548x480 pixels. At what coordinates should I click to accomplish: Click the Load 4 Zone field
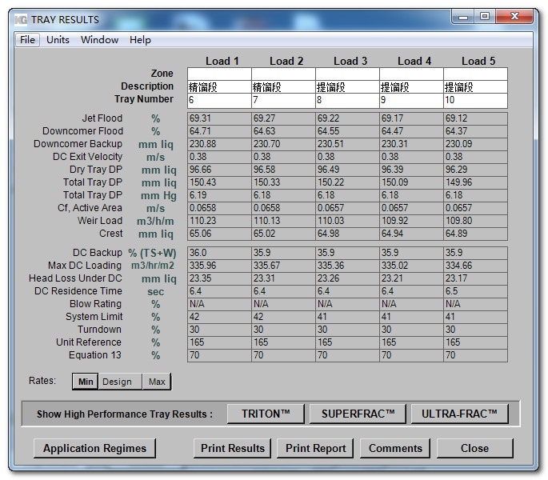coord(411,74)
